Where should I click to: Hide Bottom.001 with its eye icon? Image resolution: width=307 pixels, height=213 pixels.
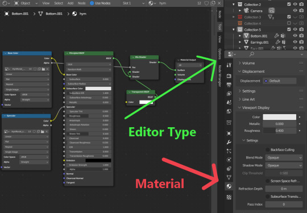coord(295,36)
